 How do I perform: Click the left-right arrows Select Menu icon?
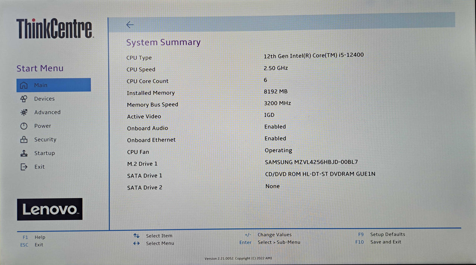pos(137,243)
